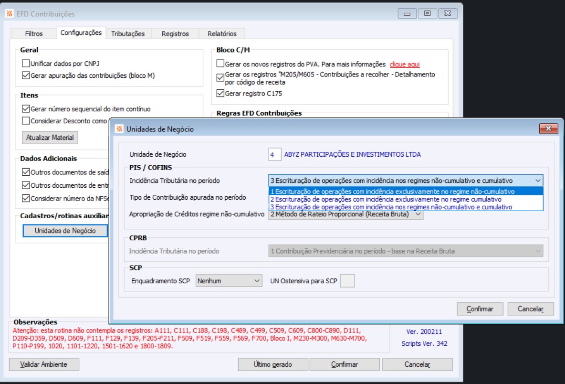Viewport: 565px width, 384px height.
Task: Click the Unidades de Negócio dialog icon
Action: [119, 129]
